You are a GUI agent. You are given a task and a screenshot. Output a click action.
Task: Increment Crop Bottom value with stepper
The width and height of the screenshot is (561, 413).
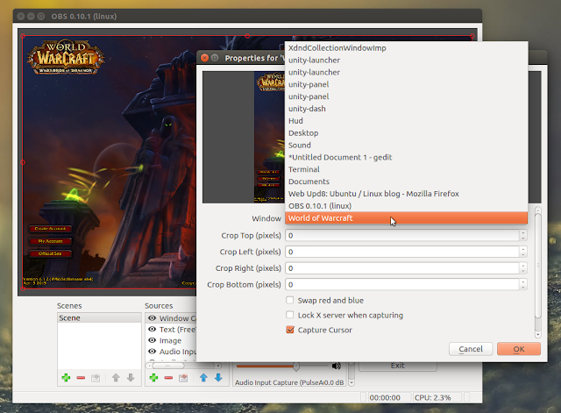523,282
